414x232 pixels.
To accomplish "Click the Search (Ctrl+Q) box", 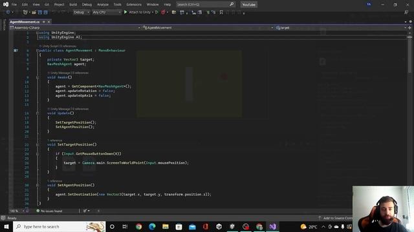I will pos(205,5).
